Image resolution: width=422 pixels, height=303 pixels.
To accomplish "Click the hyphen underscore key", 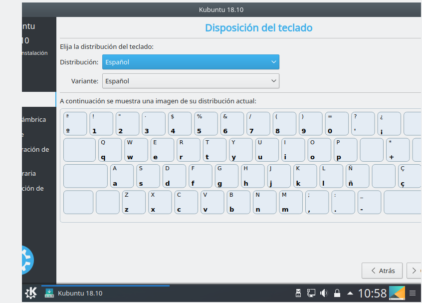I will (369, 202).
